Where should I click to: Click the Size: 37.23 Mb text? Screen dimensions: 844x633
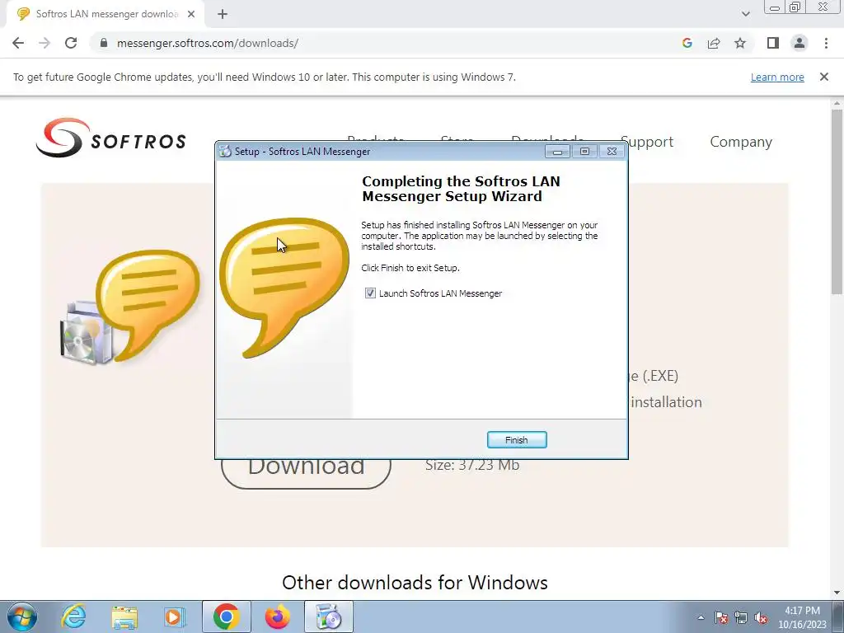point(472,465)
